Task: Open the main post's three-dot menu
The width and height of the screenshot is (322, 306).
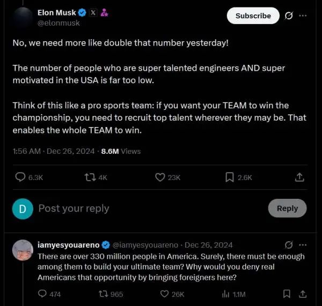Action: (303, 16)
